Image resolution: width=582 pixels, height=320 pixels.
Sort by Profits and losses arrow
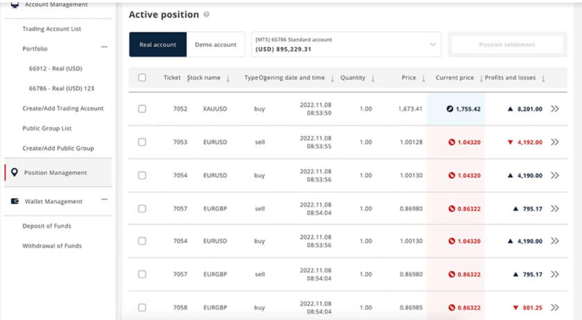point(543,79)
